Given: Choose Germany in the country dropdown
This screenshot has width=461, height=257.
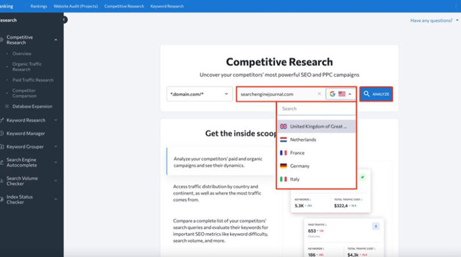Looking at the screenshot, I should tap(316, 166).
